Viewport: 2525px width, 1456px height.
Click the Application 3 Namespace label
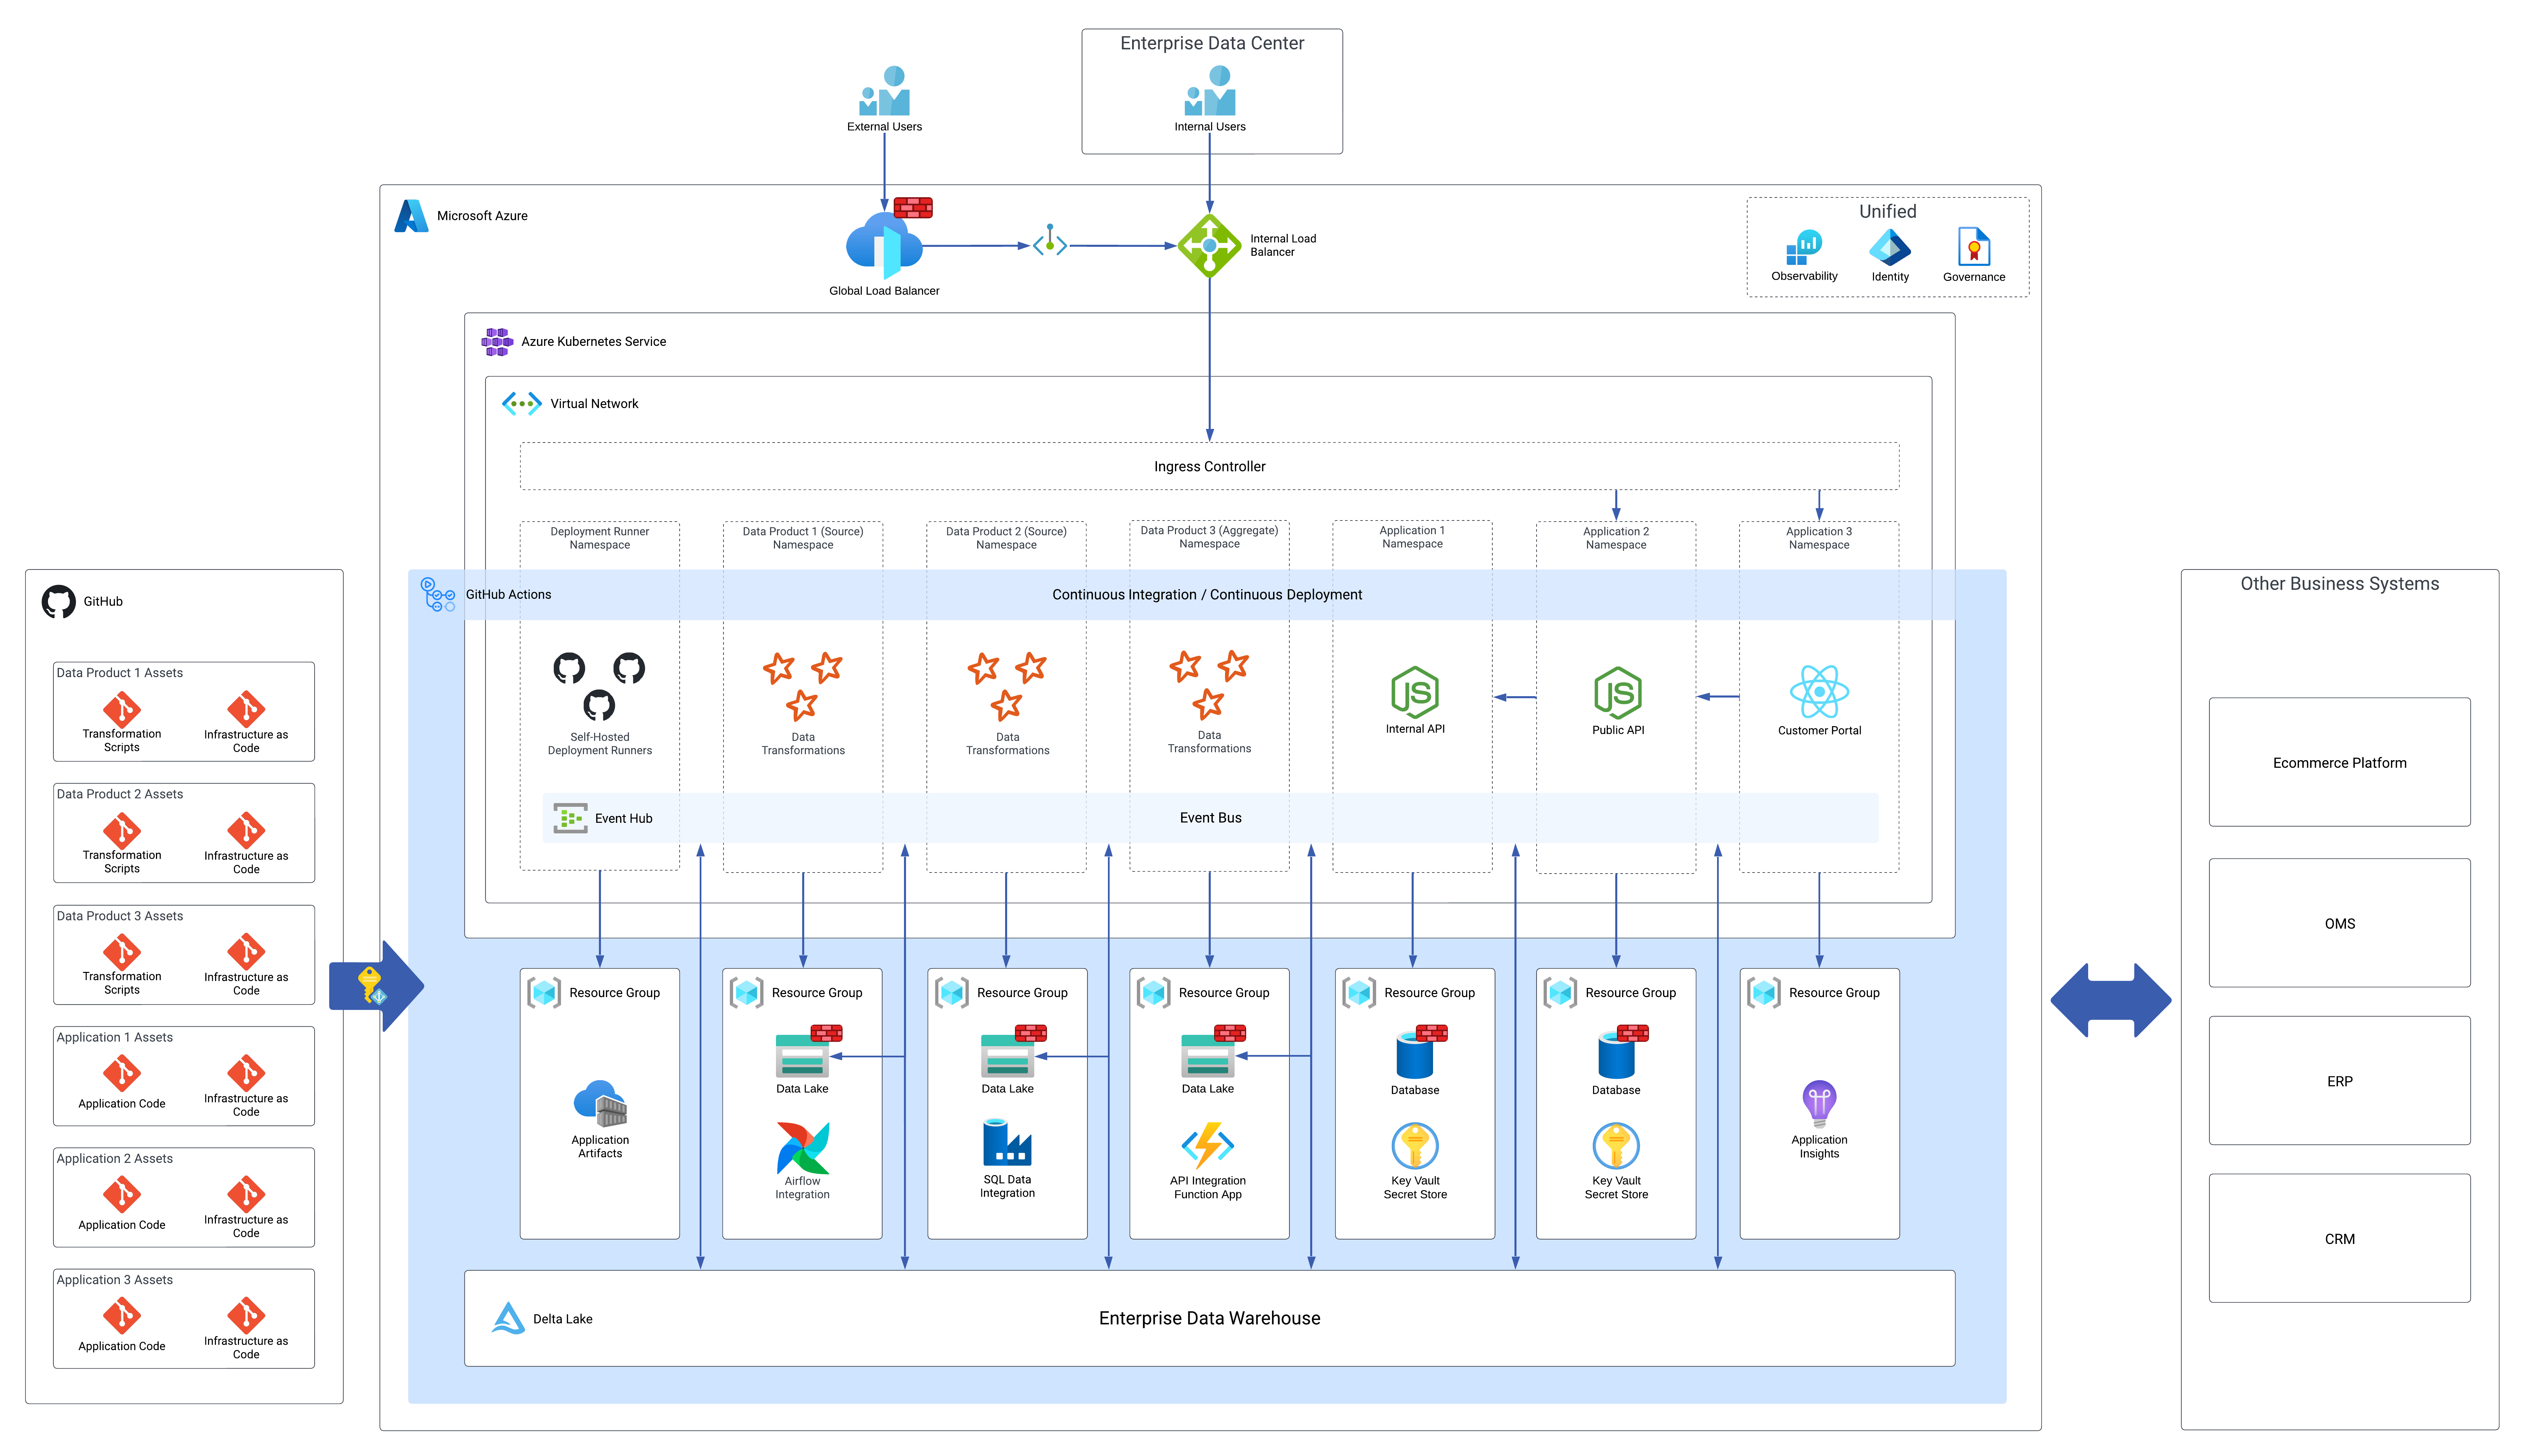coord(1819,538)
